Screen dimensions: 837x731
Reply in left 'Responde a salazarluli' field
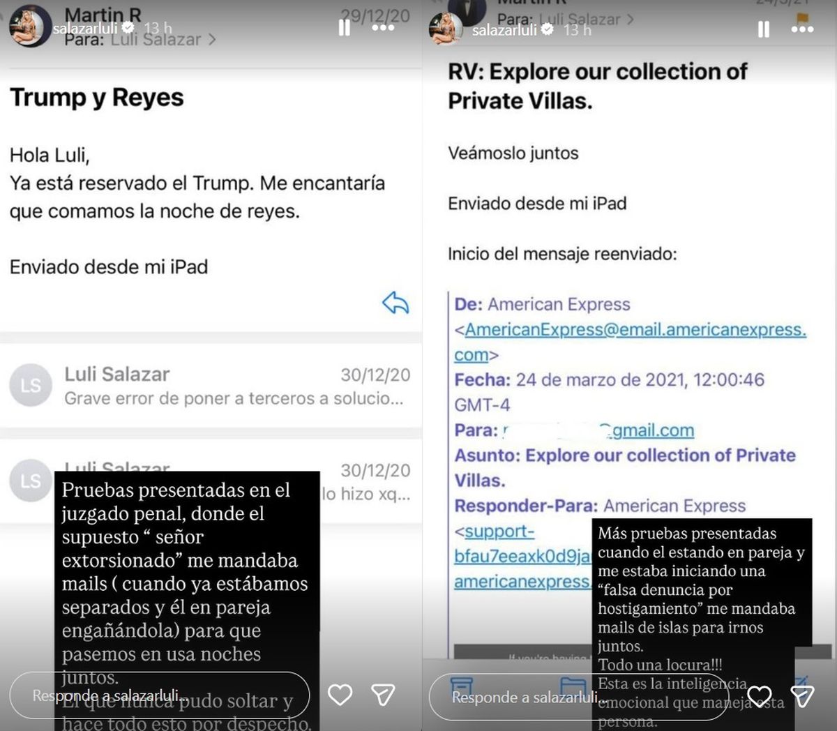tap(160, 695)
